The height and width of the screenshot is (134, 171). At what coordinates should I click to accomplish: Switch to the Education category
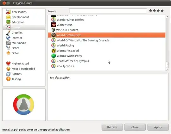[18, 22]
